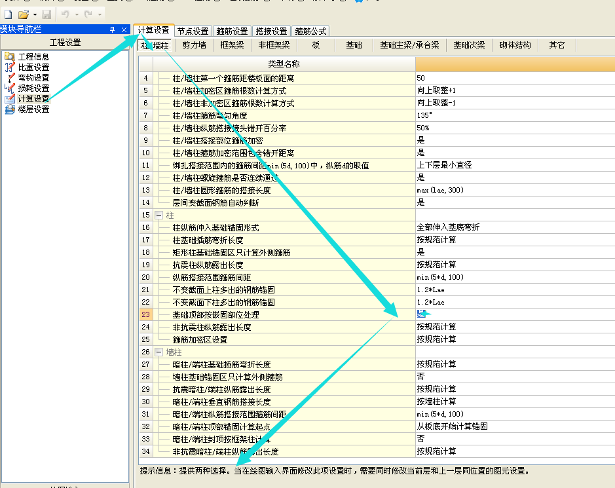Click the 类型名称 column header
This screenshot has width=615, height=488.
284,64
